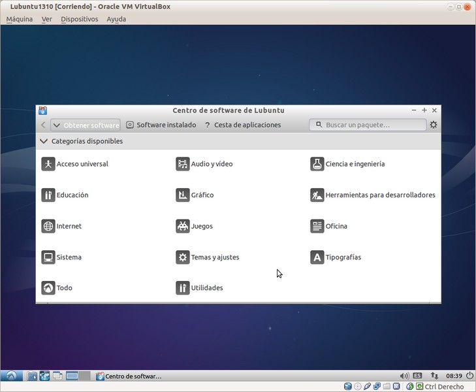Click the VirtualBox network status icon
Viewport: 476px width, 392px height.
click(x=377, y=387)
